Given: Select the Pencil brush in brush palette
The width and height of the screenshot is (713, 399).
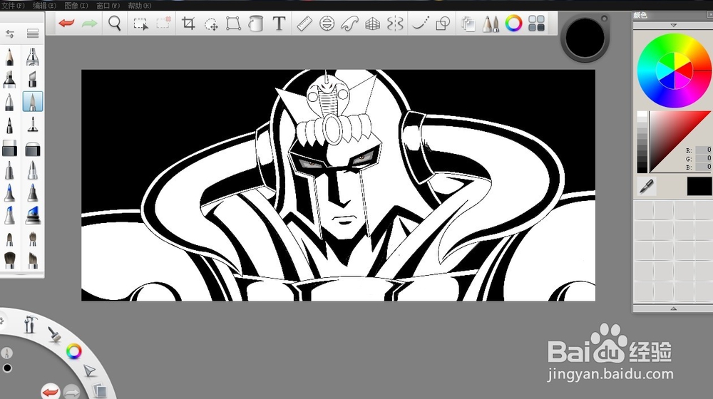Looking at the screenshot, I should (9, 57).
